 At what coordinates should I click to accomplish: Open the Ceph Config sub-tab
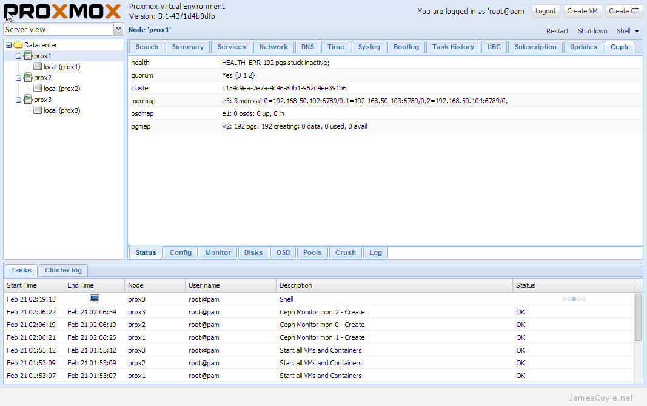(x=181, y=252)
